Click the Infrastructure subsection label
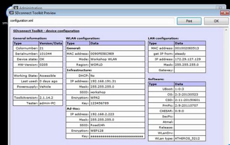This screenshot has width=230, height=145. (79, 70)
